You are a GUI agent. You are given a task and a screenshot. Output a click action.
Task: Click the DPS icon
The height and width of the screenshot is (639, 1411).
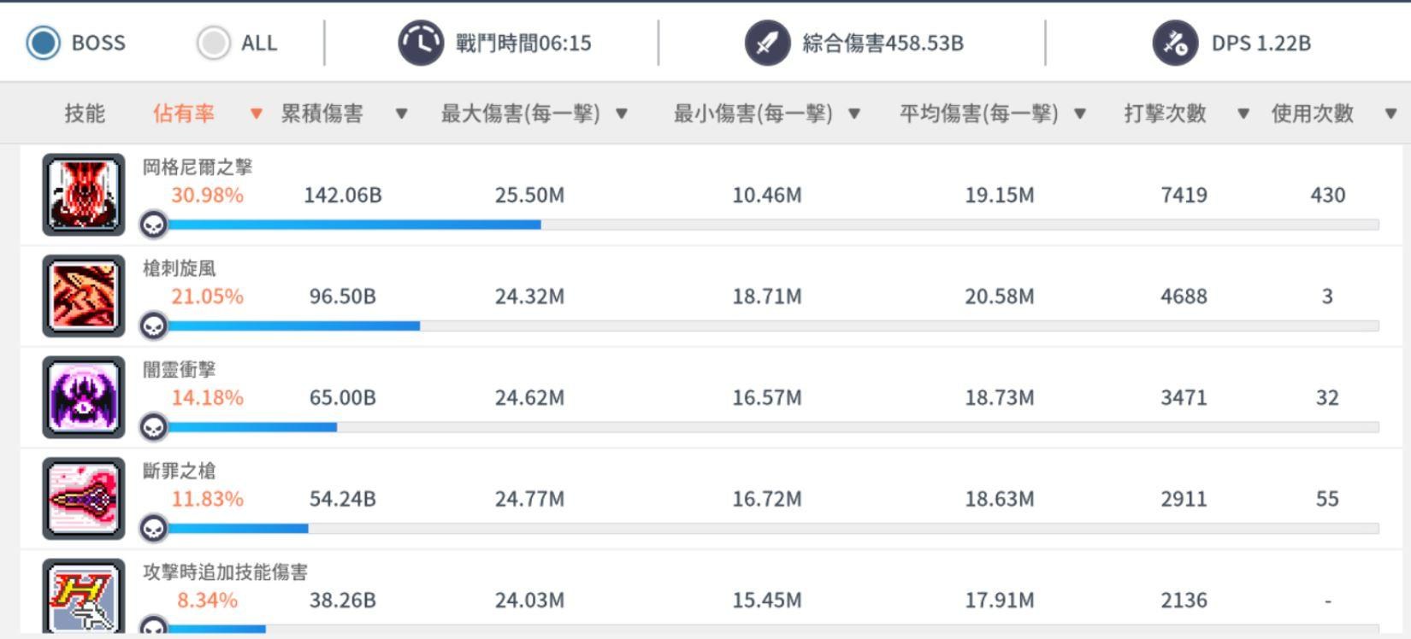pos(1175,42)
